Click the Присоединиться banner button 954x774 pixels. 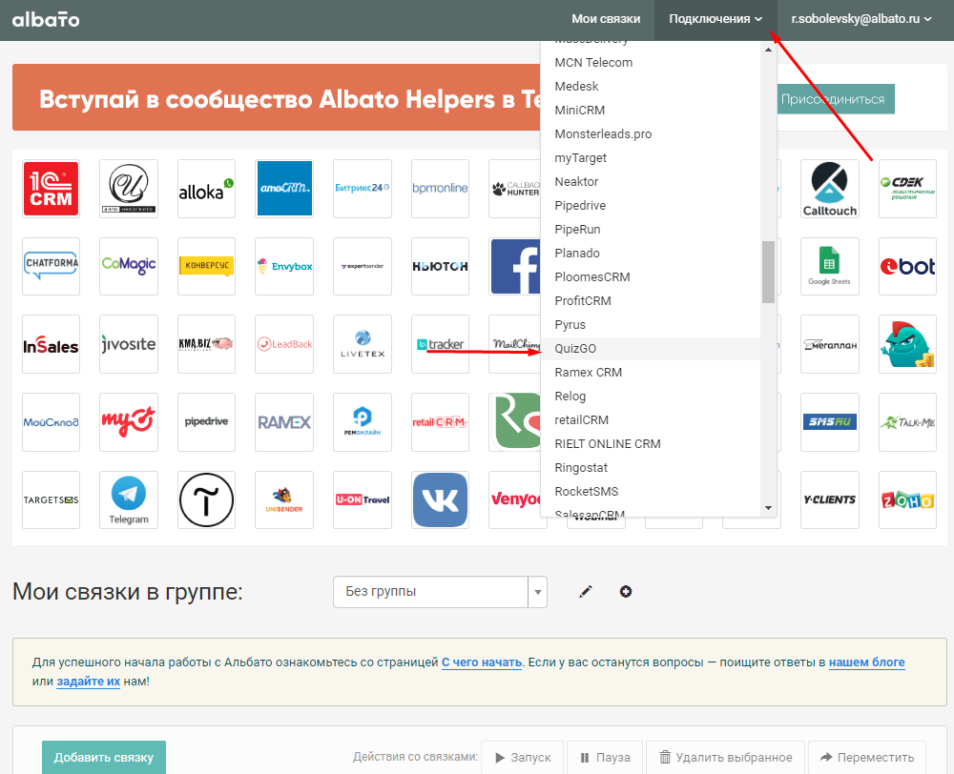click(x=832, y=99)
